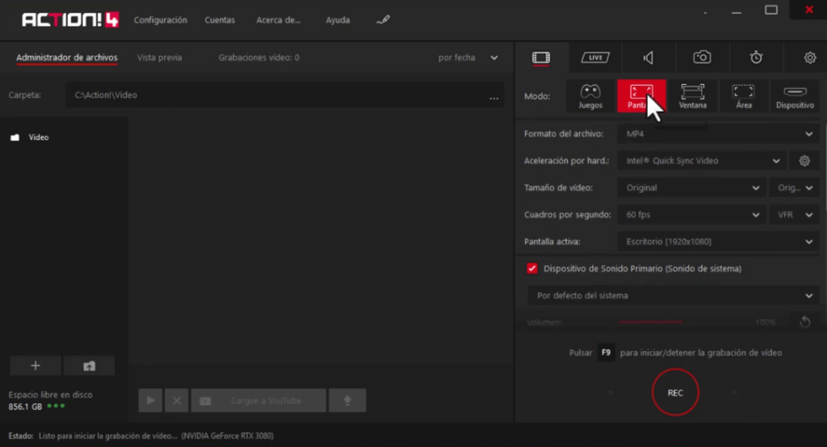Select the Video folder in list
Screen dimensions: 827x447
tap(38, 137)
